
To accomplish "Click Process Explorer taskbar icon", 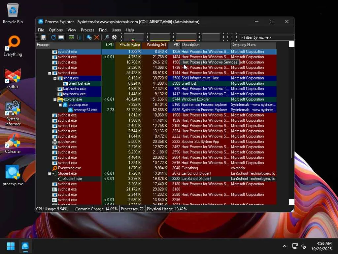I will [x=25, y=246].
